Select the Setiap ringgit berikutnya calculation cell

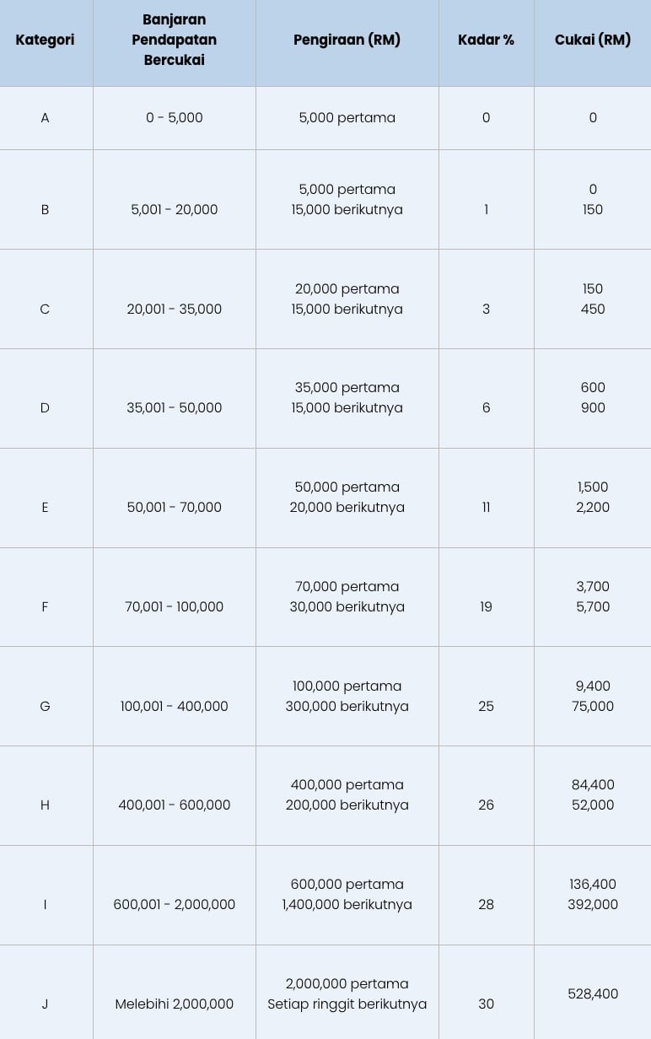pos(347,993)
